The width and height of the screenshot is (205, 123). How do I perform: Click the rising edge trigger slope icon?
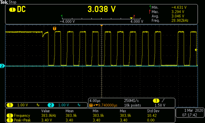[x=163, y=100]
